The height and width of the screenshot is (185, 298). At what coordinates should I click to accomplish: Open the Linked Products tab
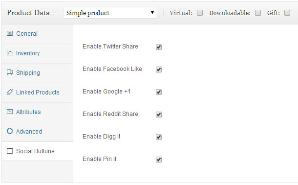coord(37,92)
